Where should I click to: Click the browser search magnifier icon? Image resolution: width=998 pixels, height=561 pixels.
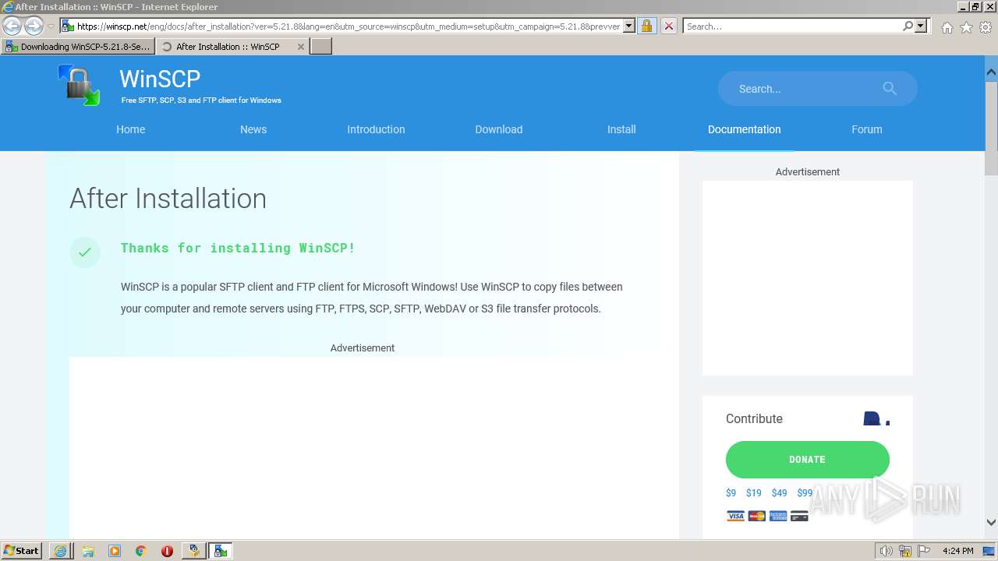(908, 26)
